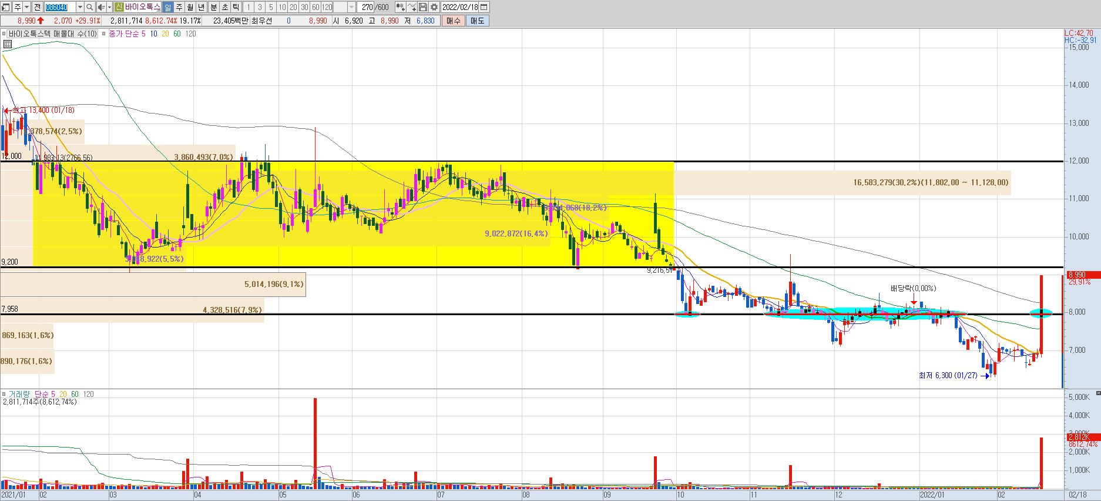This screenshot has height=501, width=1101.
Task: Switch to the 분 minute period tab
Action: [x=213, y=7]
